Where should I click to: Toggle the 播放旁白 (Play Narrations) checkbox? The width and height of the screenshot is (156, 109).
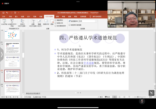(x=56, y=20)
